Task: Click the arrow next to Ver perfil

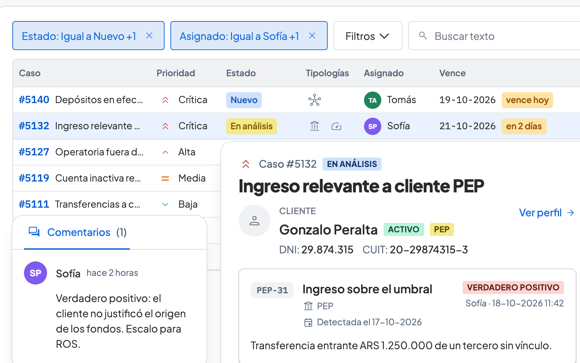Action: click(x=571, y=213)
